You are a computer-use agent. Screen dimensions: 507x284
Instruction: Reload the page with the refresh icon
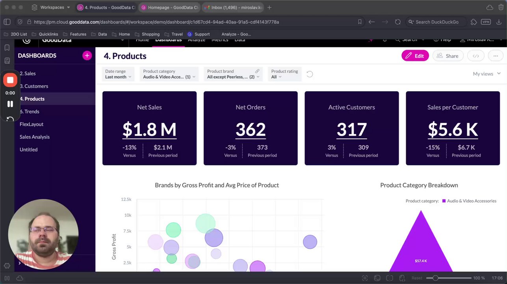click(x=397, y=22)
